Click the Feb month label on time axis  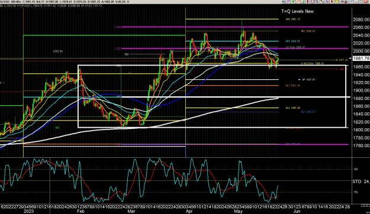click(81, 211)
